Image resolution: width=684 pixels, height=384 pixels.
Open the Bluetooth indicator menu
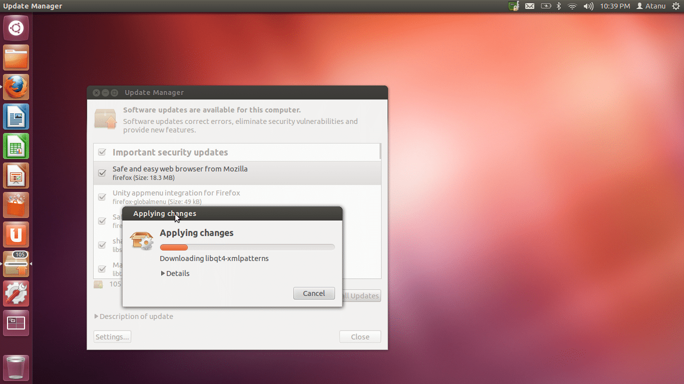(559, 6)
